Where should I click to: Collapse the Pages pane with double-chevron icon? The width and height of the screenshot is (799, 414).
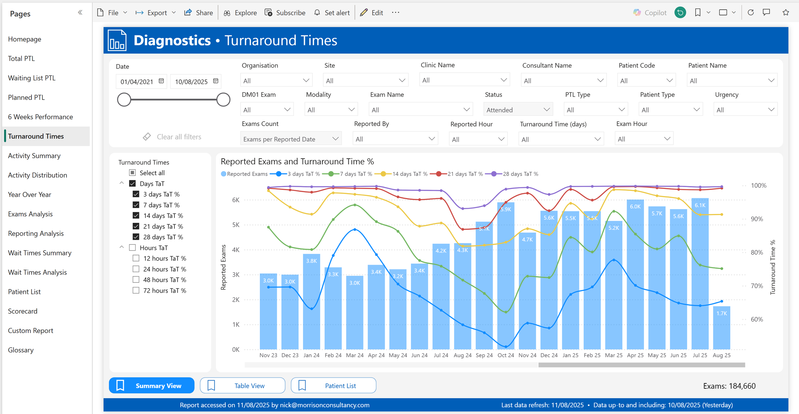pos(80,12)
